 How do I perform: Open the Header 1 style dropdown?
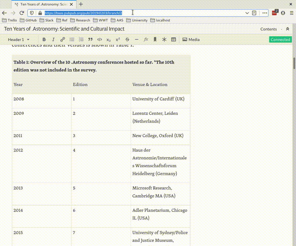pyautogui.click(x=18, y=39)
